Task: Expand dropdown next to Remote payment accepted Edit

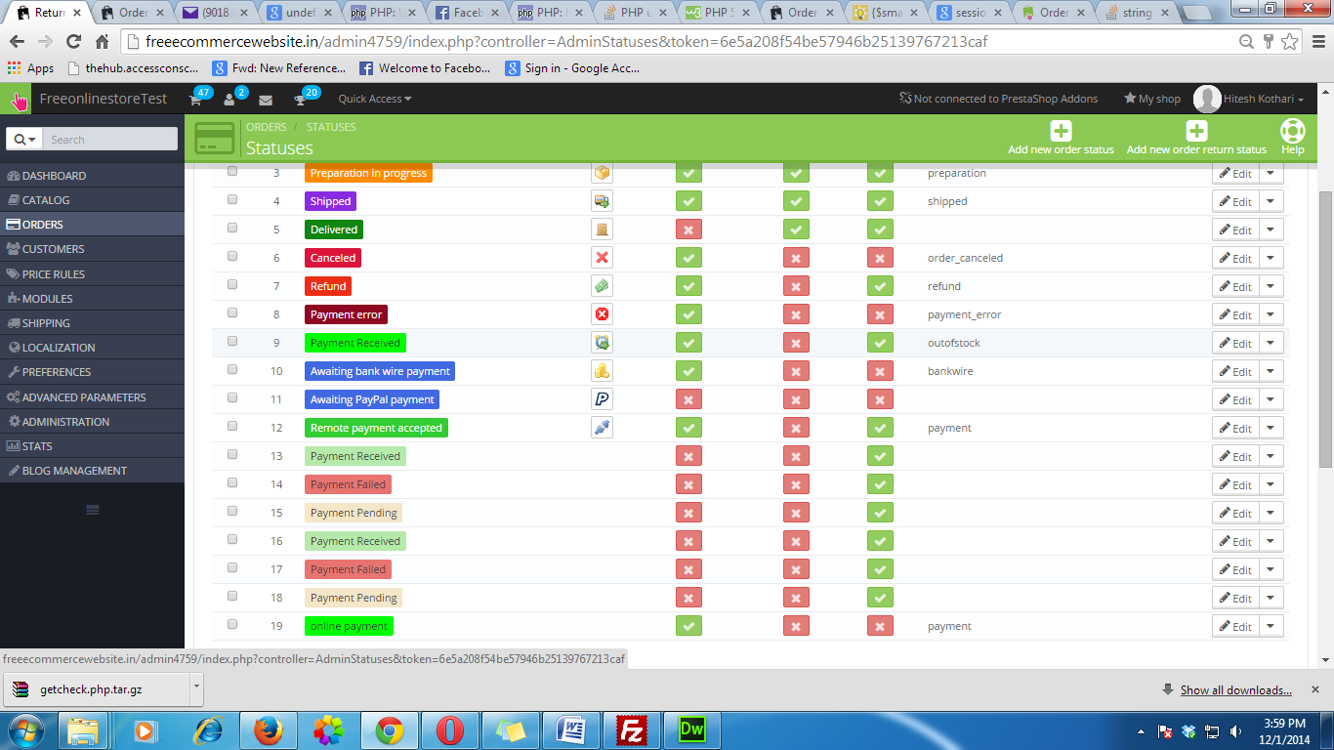Action: 1271,428
